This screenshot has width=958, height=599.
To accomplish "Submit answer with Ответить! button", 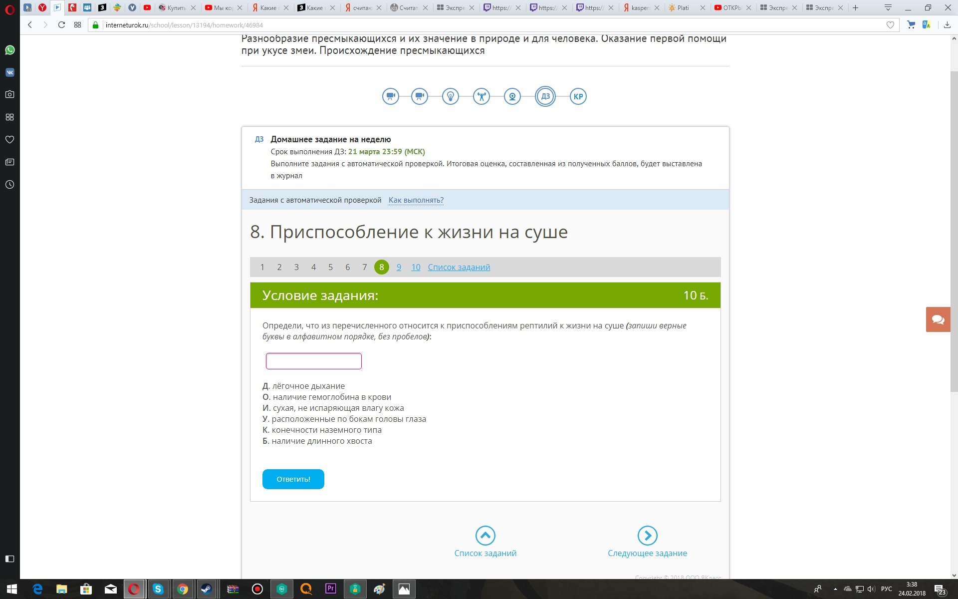I will (293, 479).
